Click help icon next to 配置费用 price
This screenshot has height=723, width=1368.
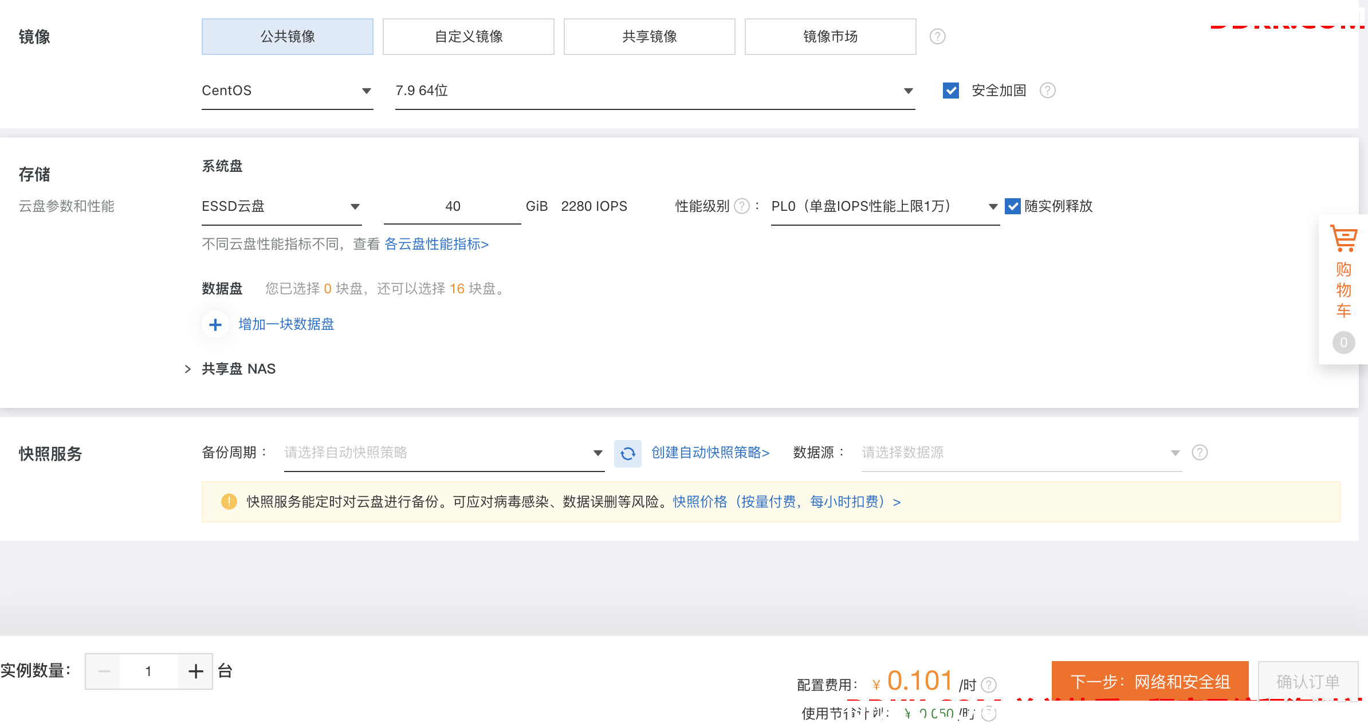(x=989, y=685)
